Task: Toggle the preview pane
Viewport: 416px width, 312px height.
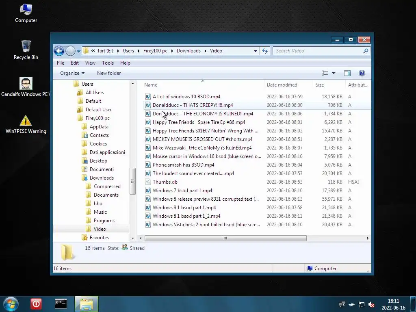Action: (347, 73)
